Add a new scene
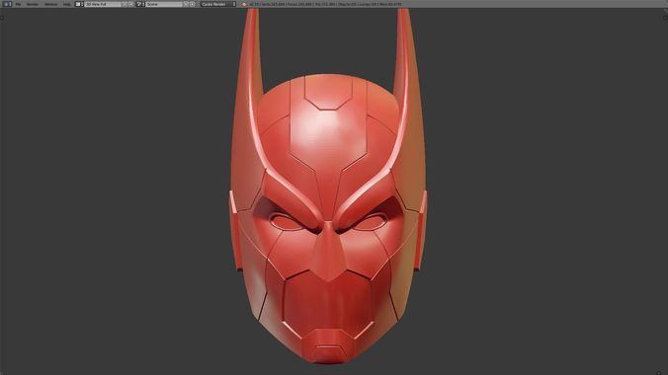The height and width of the screenshot is (375, 668). pos(186,4)
